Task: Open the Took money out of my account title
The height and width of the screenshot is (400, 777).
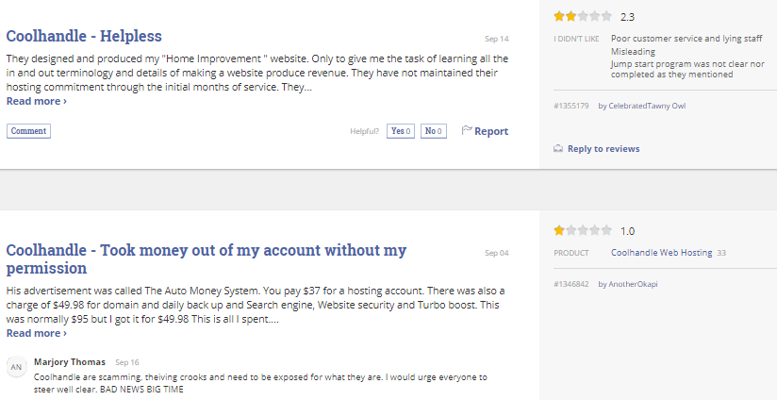Action: (207, 258)
